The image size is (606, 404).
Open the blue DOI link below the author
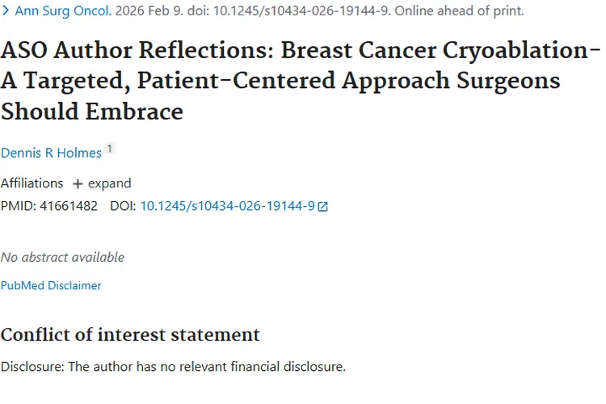(227, 206)
